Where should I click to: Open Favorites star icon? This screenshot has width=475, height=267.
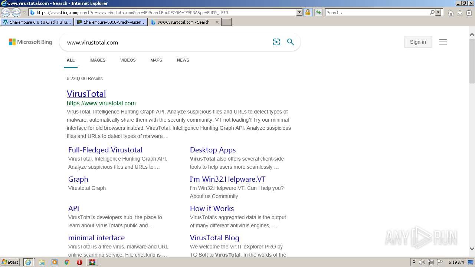460,13
